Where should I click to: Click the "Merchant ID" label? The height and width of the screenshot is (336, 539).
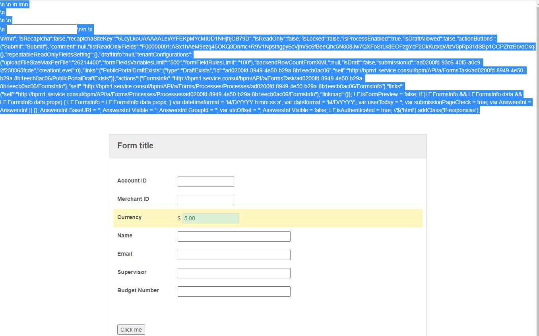[x=133, y=199]
